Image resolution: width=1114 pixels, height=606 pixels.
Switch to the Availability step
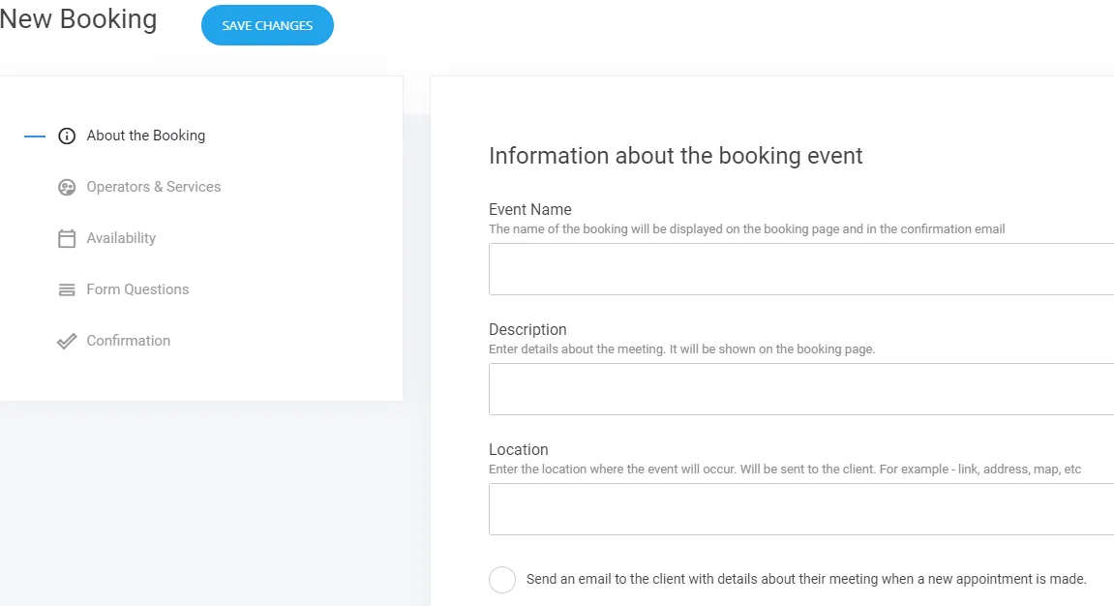click(121, 238)
